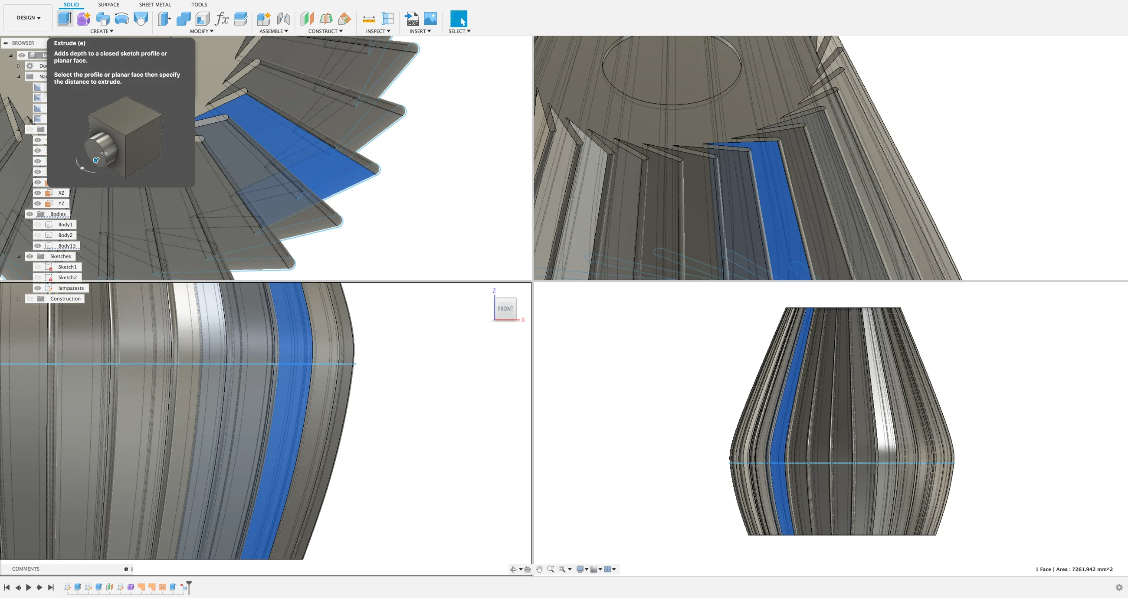Select the purple form feature in timeline
1128x598 pixels.
(x=131, y=587)
